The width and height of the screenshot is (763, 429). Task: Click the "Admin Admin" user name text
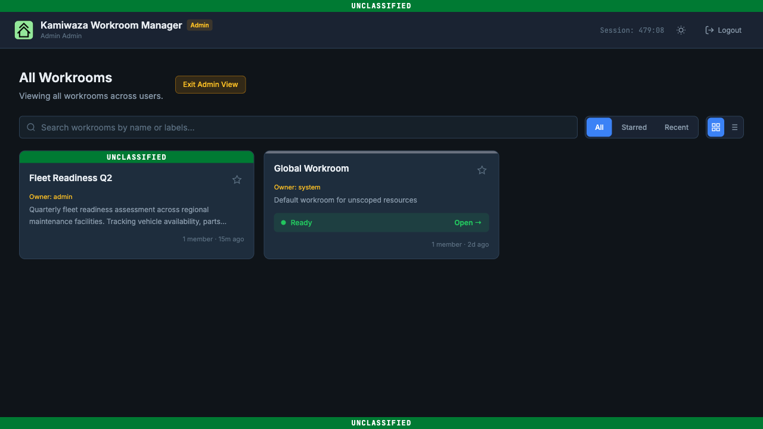coord(61,36)
